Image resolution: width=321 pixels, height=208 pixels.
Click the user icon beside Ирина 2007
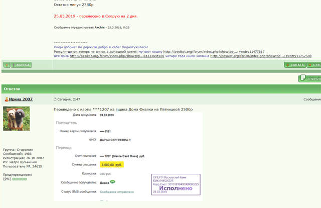[7, 99]
